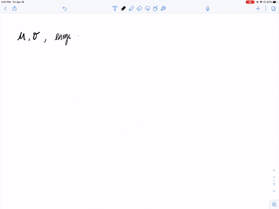The width and height of the screenshot is (279, 209).
Task: Tap the clock in the status bar
Action: click(x=6, y=2)
